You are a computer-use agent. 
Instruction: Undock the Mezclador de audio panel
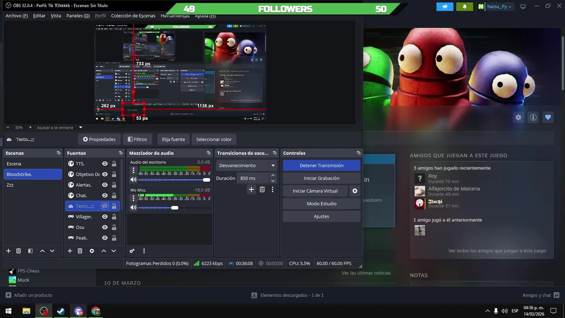208,153
